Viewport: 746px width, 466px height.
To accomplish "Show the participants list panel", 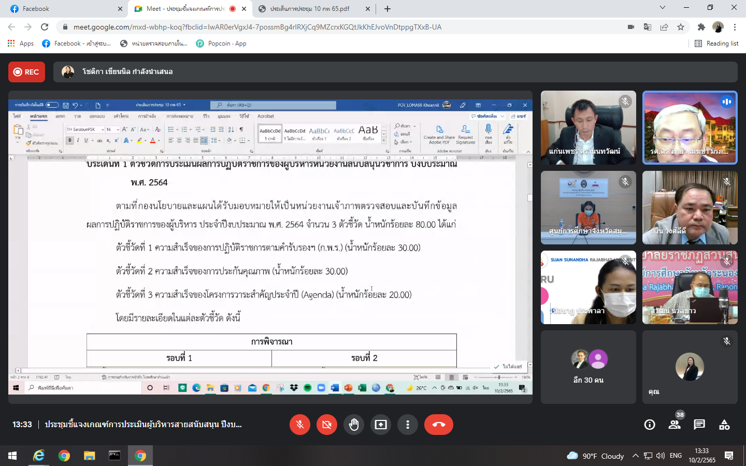I will 675,425.
